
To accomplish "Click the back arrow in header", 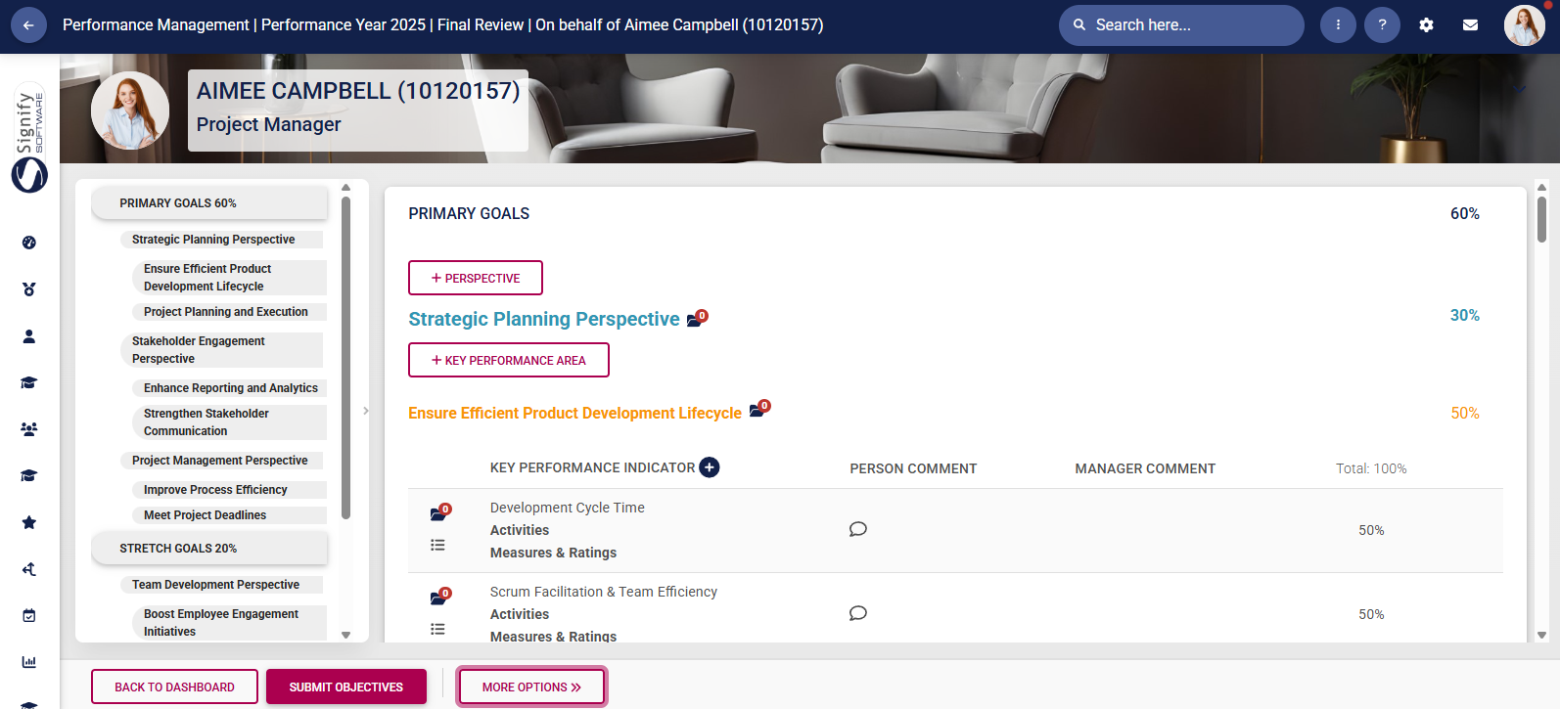I will pos(28,25).
